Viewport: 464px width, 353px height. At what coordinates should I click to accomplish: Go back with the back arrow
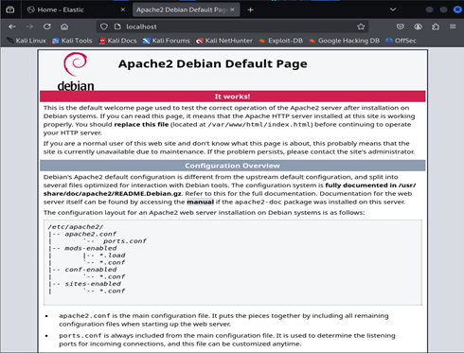click(x=12, y=26)
